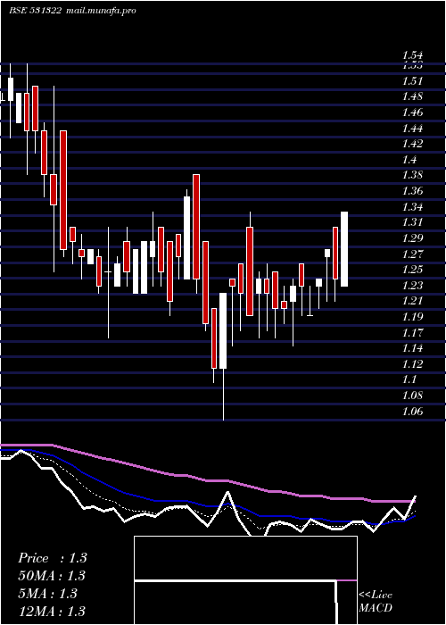Select the 1.14 price axis label

[x=412, y=348]
